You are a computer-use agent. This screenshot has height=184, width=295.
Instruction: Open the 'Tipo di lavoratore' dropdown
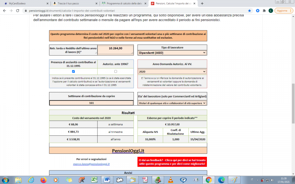point(172,53)
